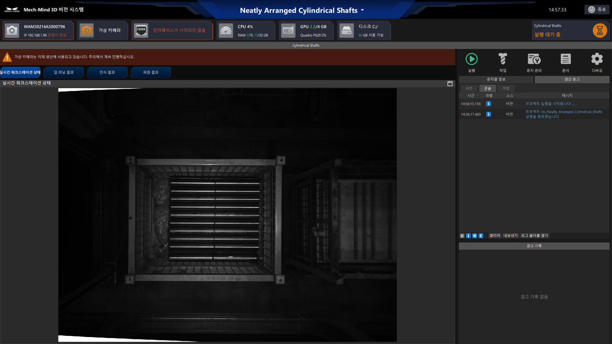
Task: Select the 콘솔 log sub-tab
Action: coord(488,88)
